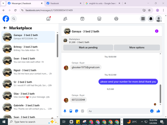Choose a GIF icon
167x125 pixels.
pyautogui.click(x=82, y=111)
